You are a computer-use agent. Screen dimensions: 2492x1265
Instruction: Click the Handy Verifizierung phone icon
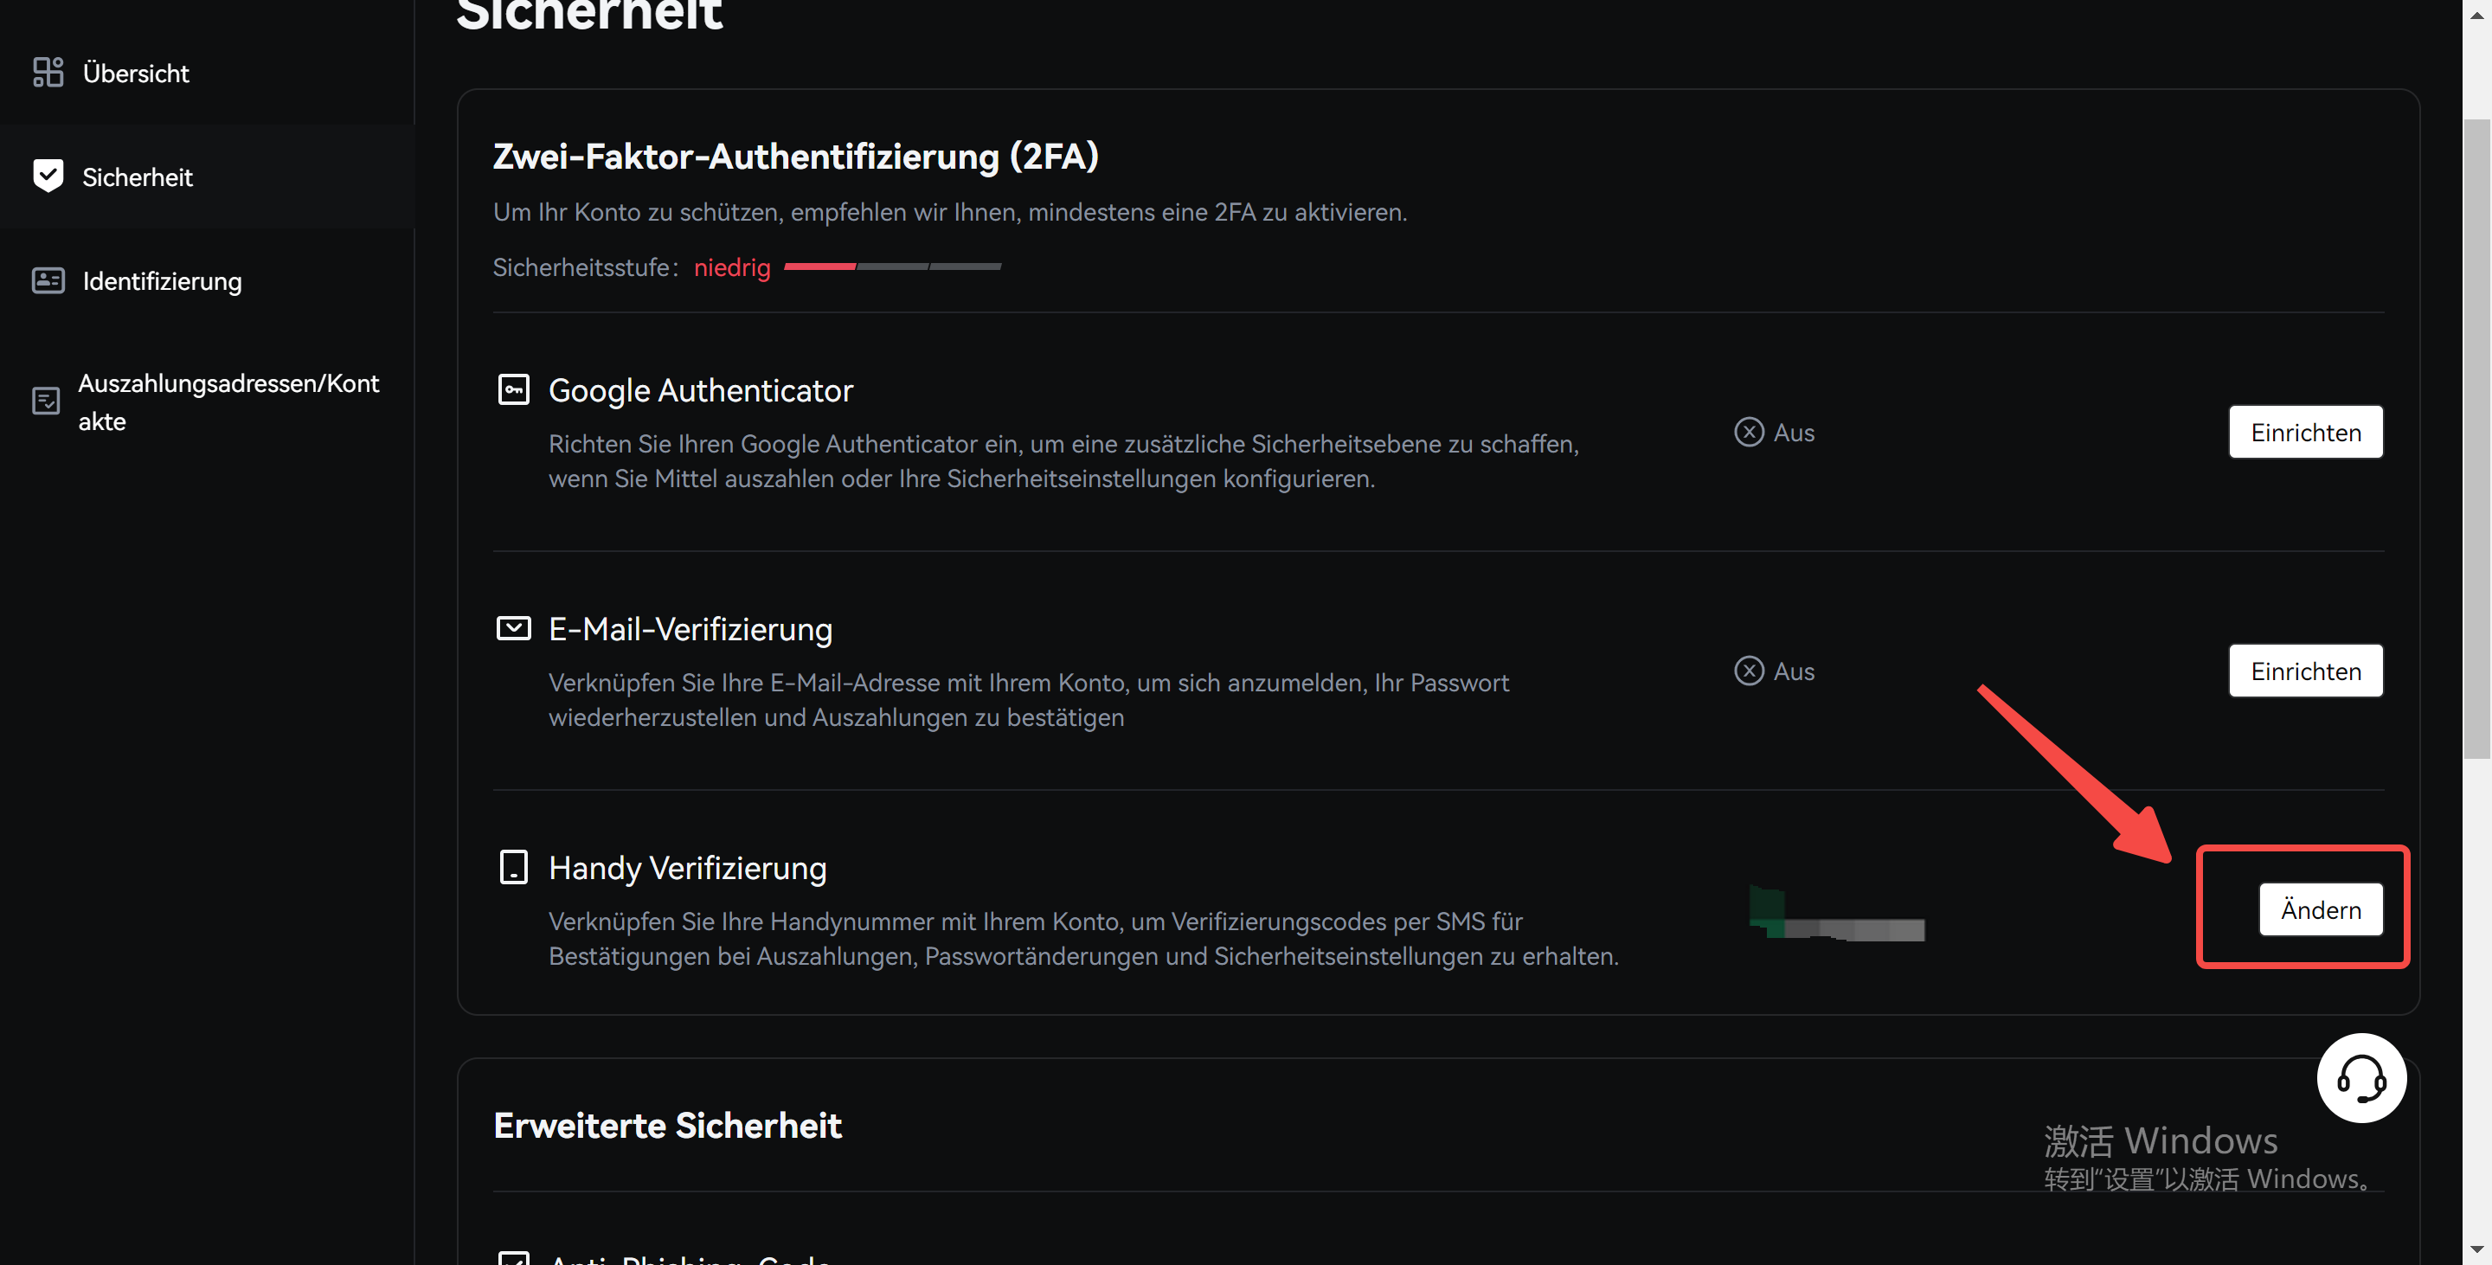[513, 866]
